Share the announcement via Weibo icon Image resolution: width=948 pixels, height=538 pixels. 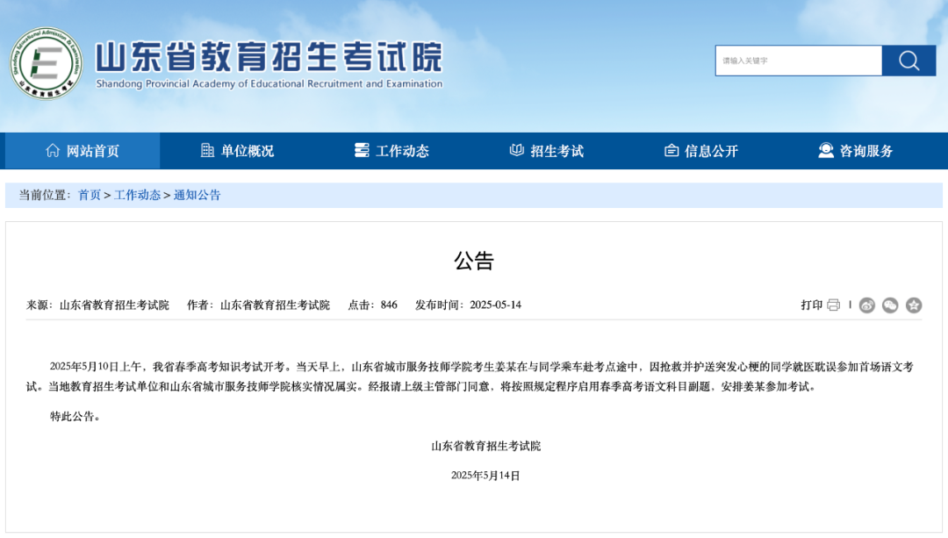[867, 305]
